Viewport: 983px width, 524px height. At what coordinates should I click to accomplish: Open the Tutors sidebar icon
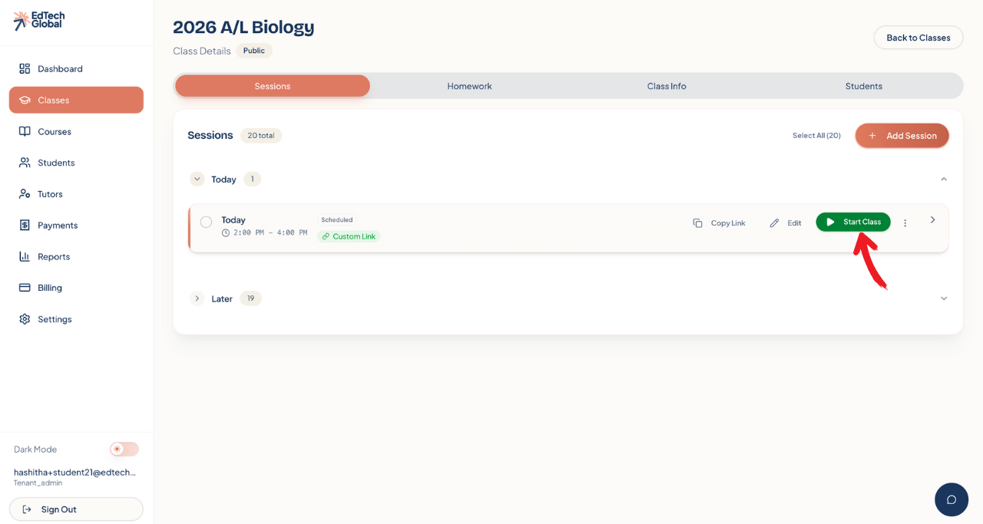pyautogui.click(x=25, y=194)
